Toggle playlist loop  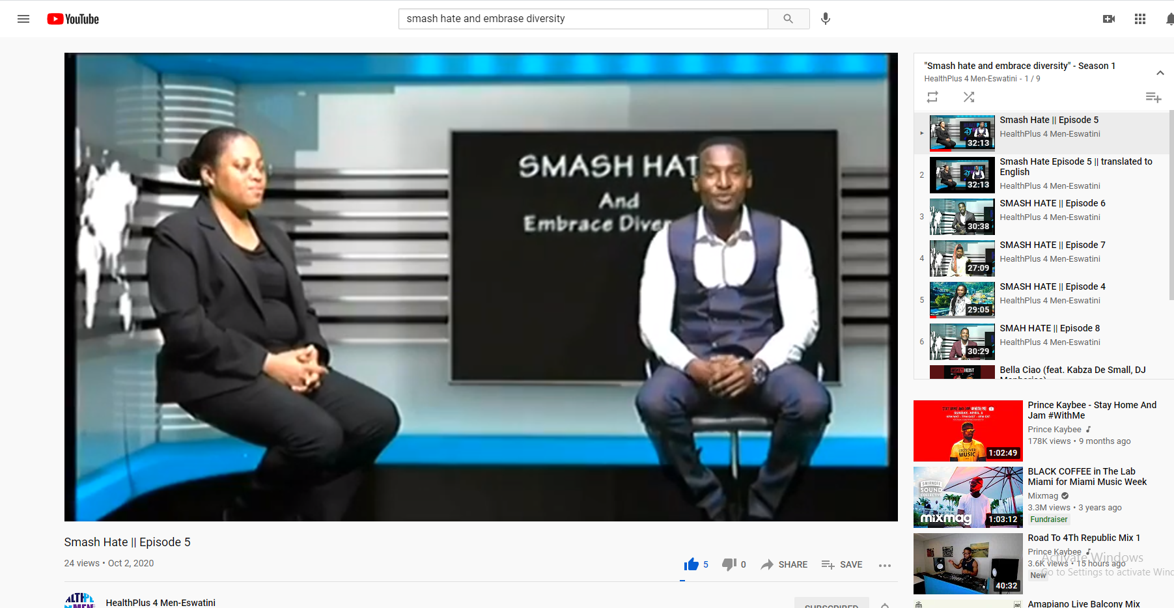coord(932,97)
